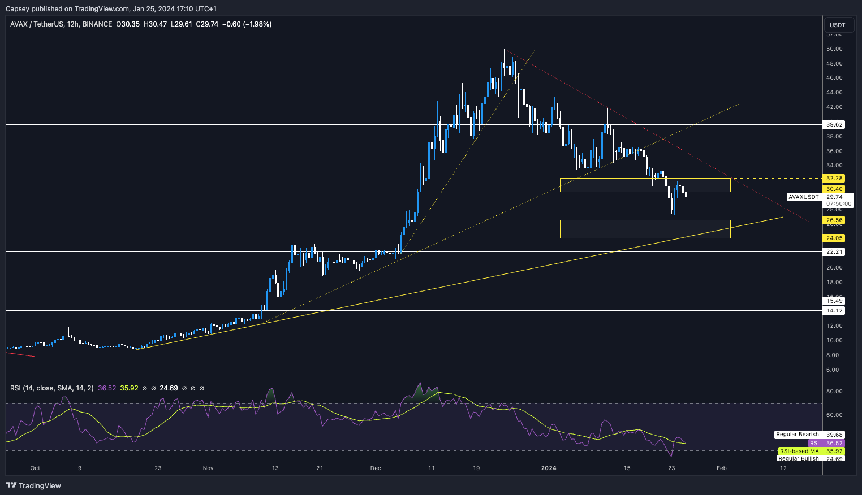Image resolution: width=862 pixels, height=495 pixels.
Task: Click the 22.21 support line label
Action: [834, 252]
